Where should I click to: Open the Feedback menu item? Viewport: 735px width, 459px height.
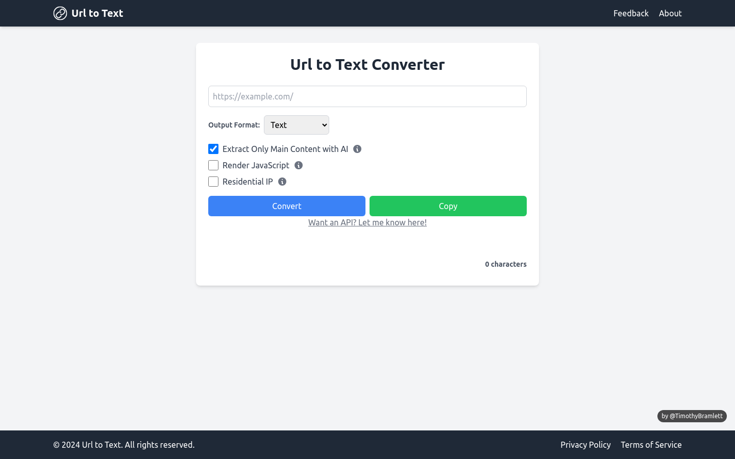click(631, 13)
